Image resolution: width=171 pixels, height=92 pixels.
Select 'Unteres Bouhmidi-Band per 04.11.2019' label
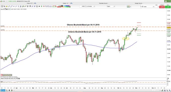coord(85,32)
